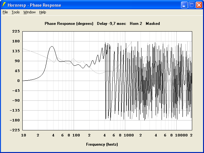Click the -45 y-axis value
The image size is (204, 153).
tap(16, 91)
